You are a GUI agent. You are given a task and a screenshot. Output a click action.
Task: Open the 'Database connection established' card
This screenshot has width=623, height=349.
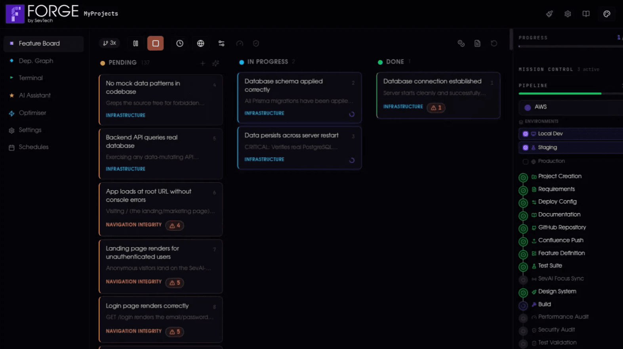(438, 95)
